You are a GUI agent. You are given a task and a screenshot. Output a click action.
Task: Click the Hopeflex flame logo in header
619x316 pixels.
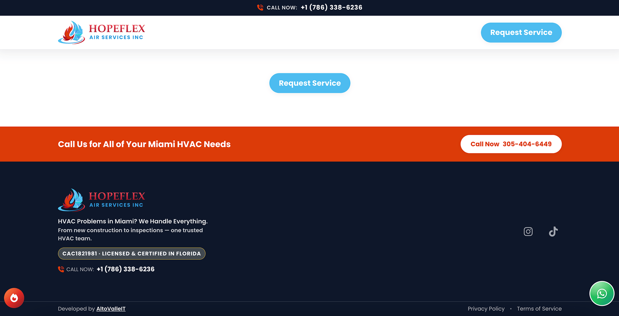point(72,32)
